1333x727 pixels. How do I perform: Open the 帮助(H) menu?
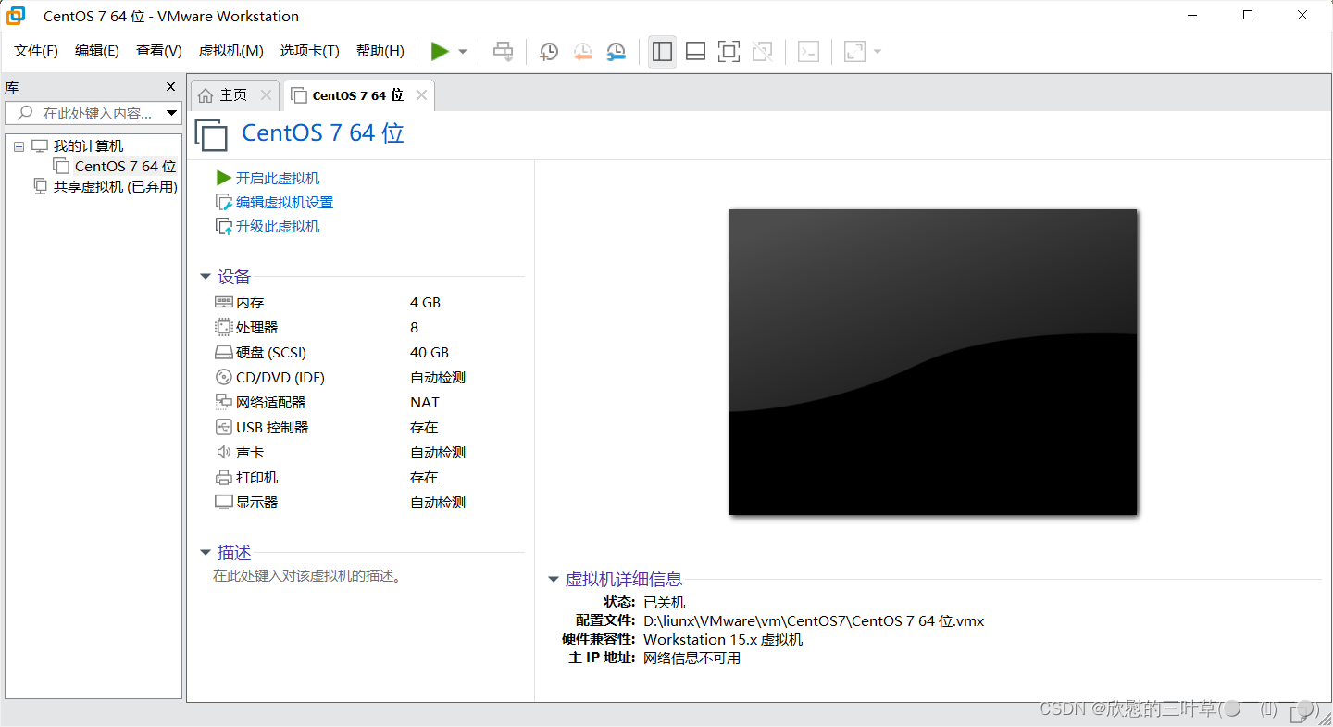(380, 51)
